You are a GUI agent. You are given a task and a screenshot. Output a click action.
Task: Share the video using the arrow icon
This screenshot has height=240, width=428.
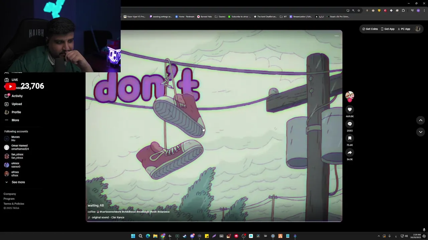pos(350,152)
